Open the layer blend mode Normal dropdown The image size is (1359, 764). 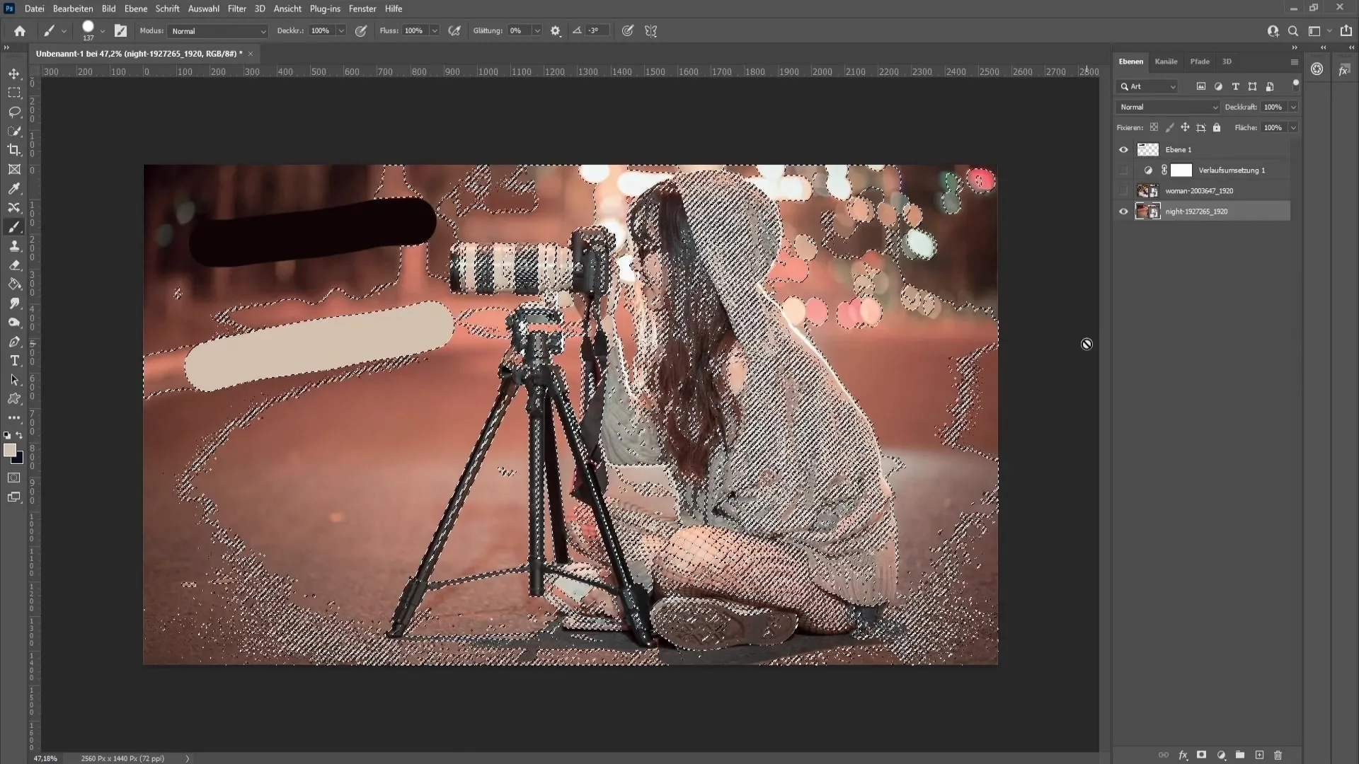coord(1167,107)
